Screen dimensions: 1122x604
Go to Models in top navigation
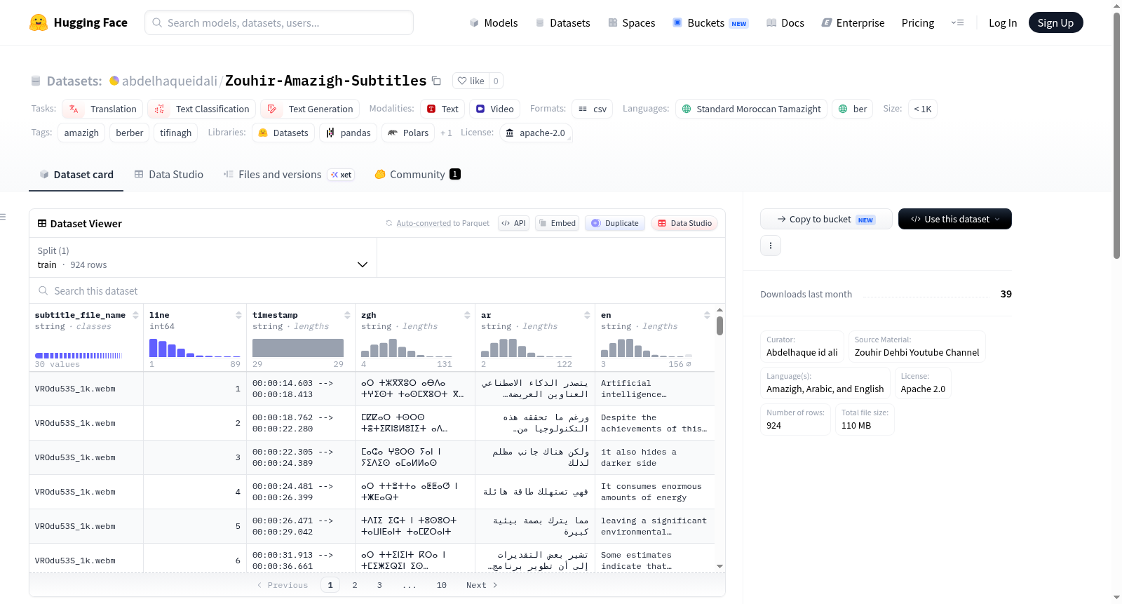(494, 22)
